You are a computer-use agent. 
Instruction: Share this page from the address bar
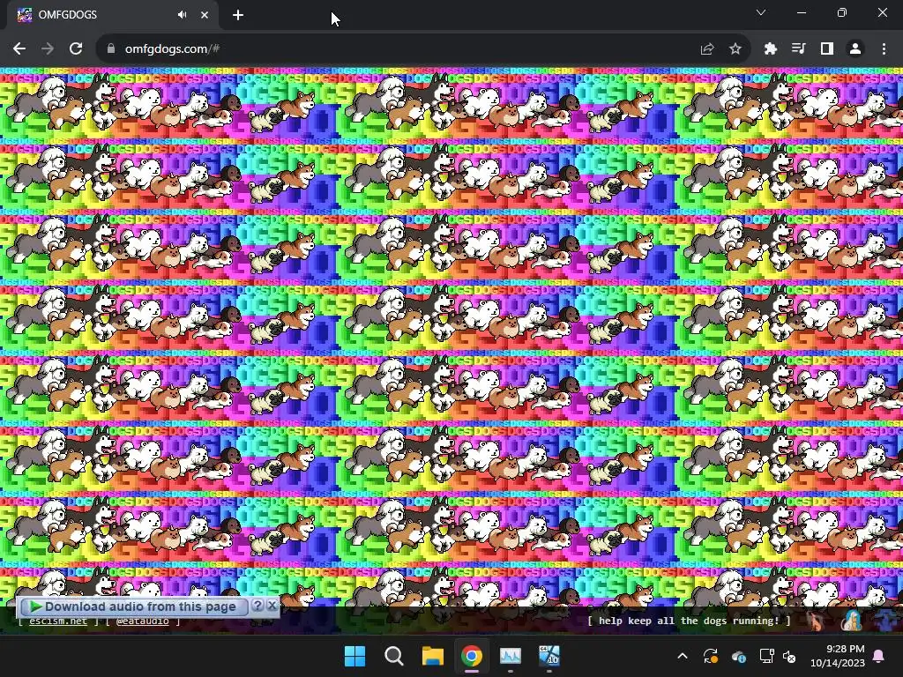pyautogui.click(x=707, y=49)
